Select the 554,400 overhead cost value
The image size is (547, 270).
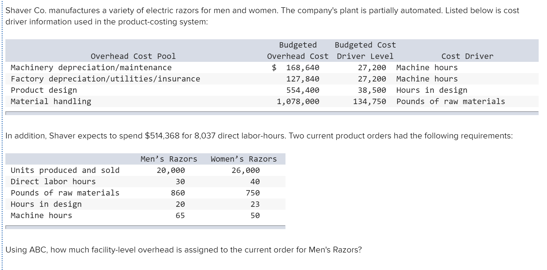303,90
